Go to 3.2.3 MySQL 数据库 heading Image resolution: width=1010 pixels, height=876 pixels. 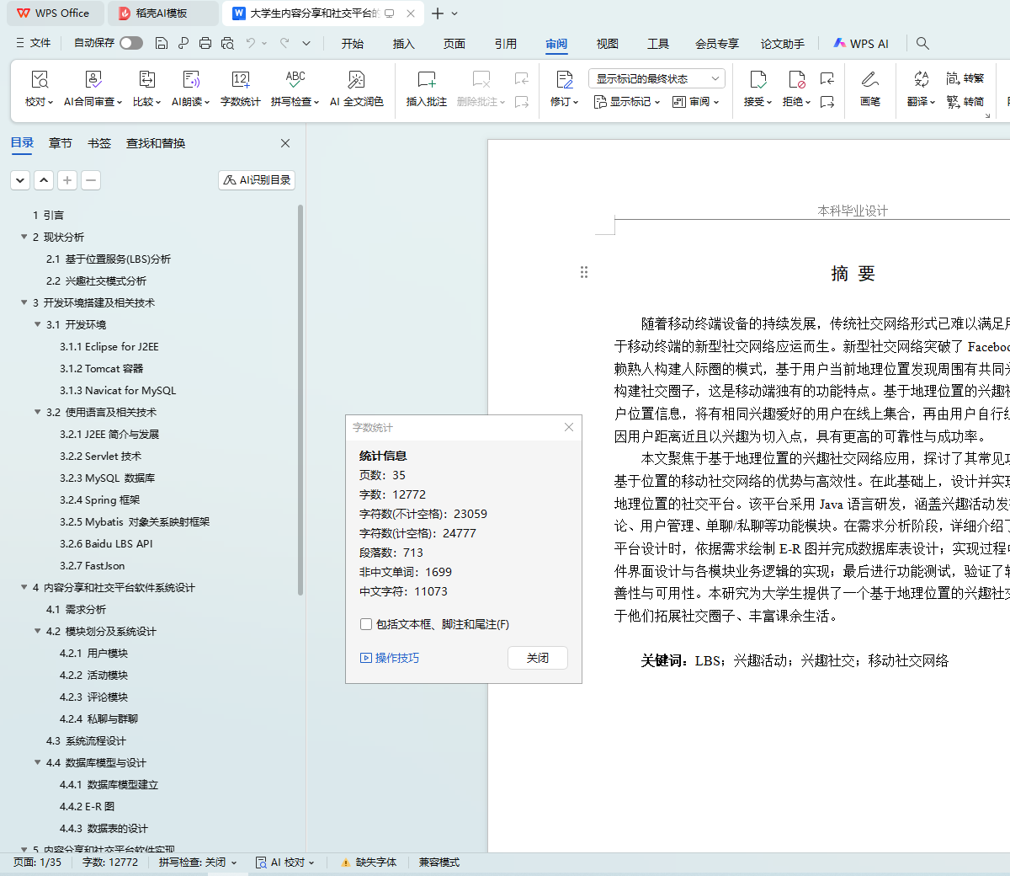(x=107, y=478)
